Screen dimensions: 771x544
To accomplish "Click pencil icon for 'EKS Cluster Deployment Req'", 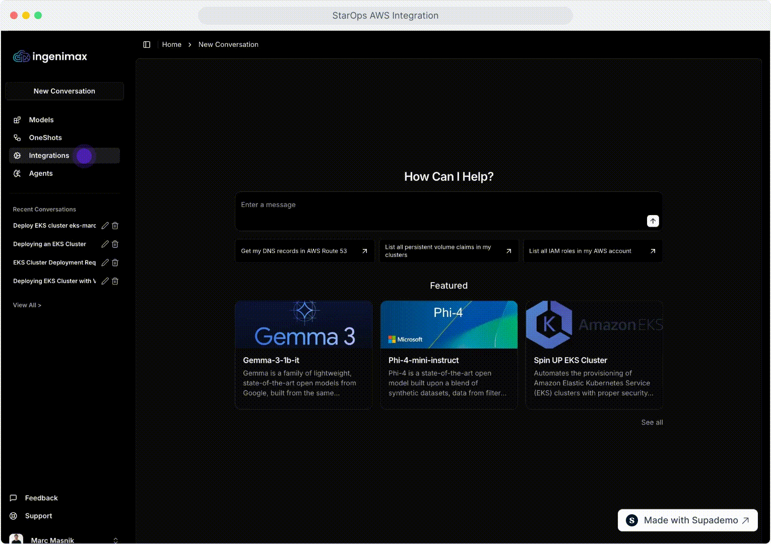I will point(105,262).
